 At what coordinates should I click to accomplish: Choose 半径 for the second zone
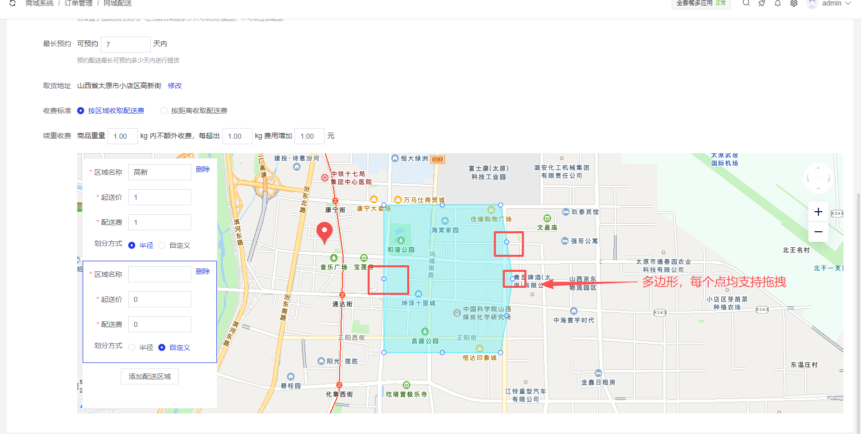pyautogui.click(x=132, y=347)
